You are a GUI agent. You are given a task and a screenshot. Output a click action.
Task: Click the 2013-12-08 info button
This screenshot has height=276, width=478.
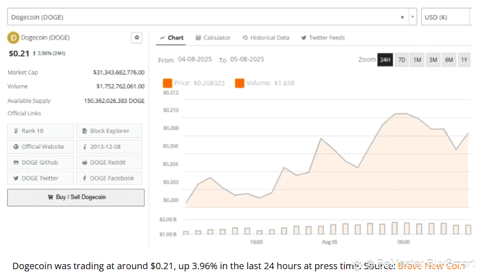tap(109, 147)
